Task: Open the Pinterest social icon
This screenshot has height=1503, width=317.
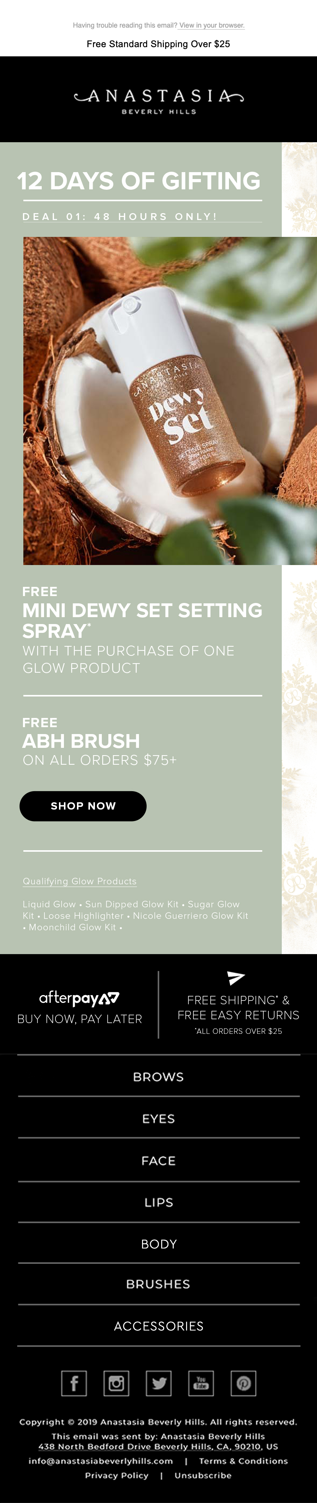Action: (x=243, y=1383)
